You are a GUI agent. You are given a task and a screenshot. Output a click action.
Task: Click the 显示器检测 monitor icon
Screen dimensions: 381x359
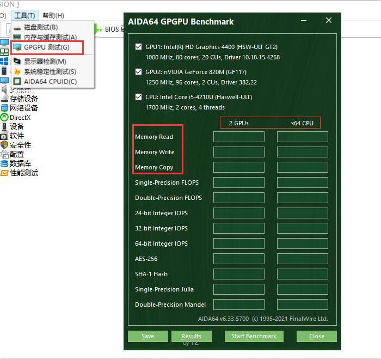17,62
